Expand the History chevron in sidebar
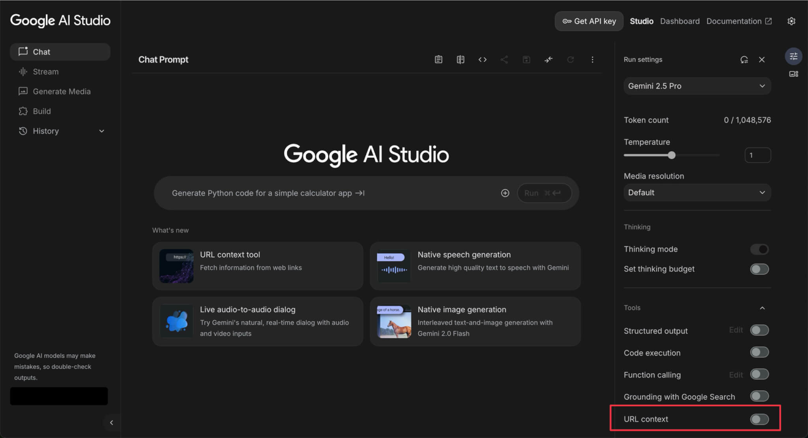The image size is (808, 438). 101,131
